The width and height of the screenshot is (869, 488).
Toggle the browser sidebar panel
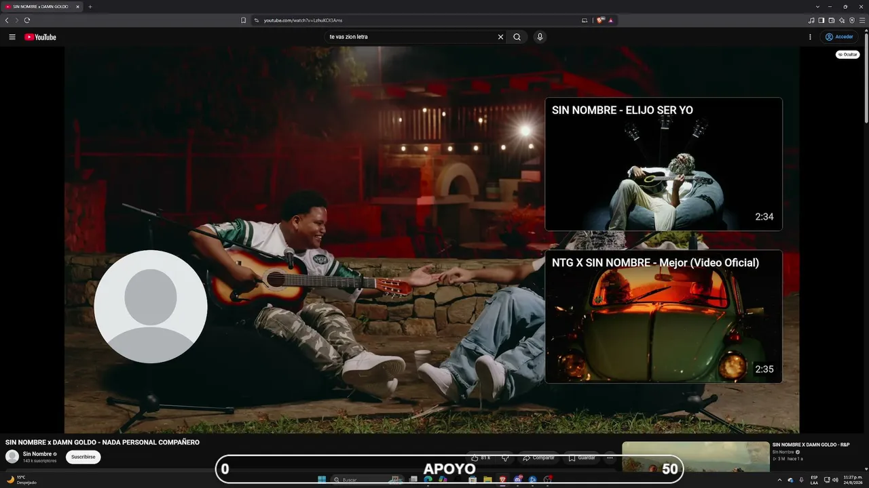pyautogui.click(x=821, y=20)
